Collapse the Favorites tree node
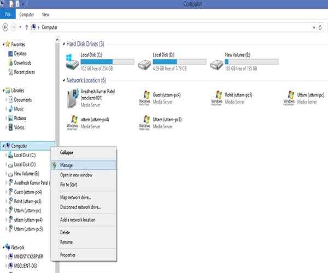This screenshot has width=328, height=273. click(3, 44)
